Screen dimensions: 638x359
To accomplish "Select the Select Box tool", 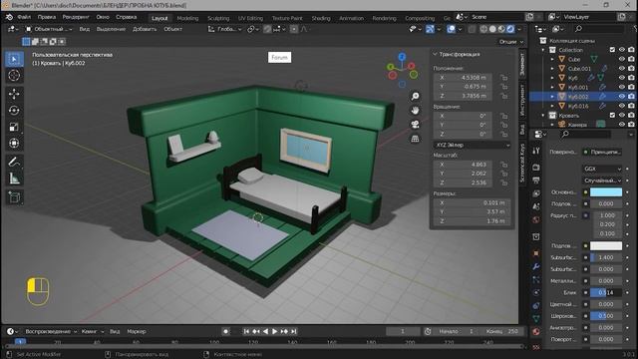I will [x=14, y=59].
